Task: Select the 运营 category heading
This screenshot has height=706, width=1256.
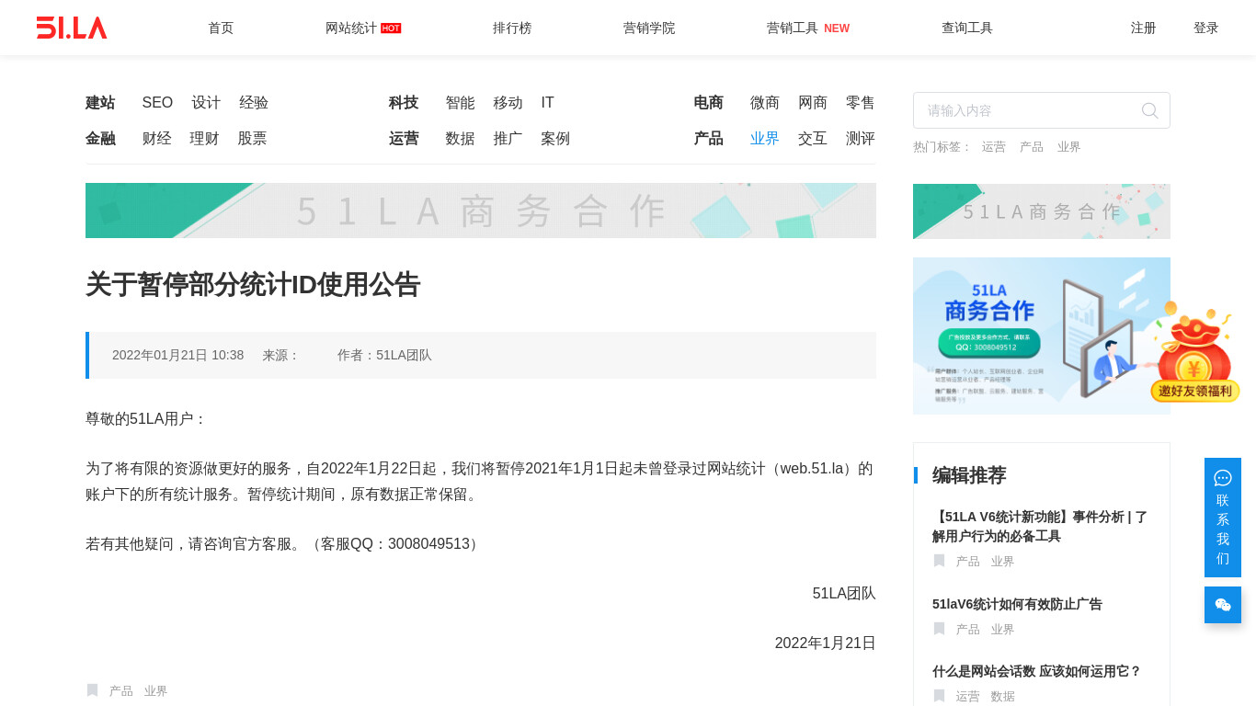Action: coord(404,139)
